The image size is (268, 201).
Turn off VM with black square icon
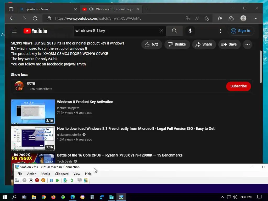click(31, 180)
